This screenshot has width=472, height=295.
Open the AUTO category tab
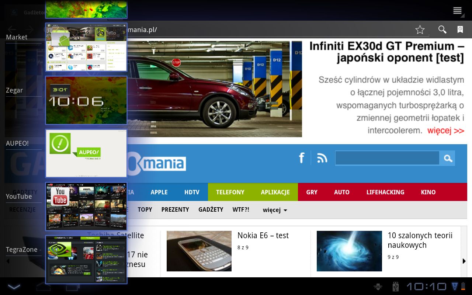click(342, 192)
